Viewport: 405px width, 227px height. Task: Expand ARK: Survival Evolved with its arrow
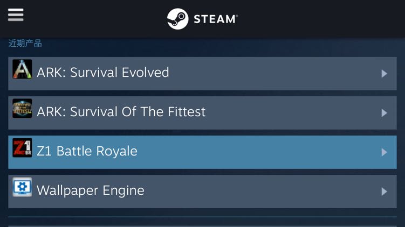point(384,74)
